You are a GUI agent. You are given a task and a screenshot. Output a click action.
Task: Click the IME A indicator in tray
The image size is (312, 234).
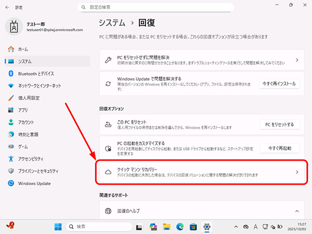[x=256, y=226]
